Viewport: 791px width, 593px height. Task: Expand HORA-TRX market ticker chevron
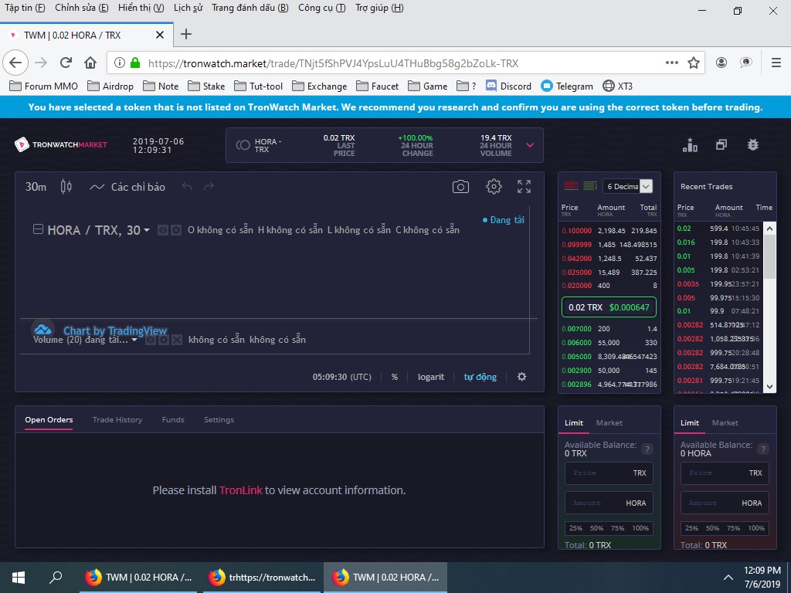click(x=530, y=145)
